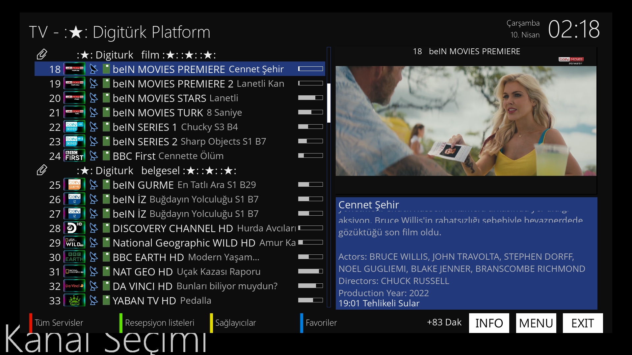Click the satellite icon beside DA VINCI HD

(x=94, y=286)
